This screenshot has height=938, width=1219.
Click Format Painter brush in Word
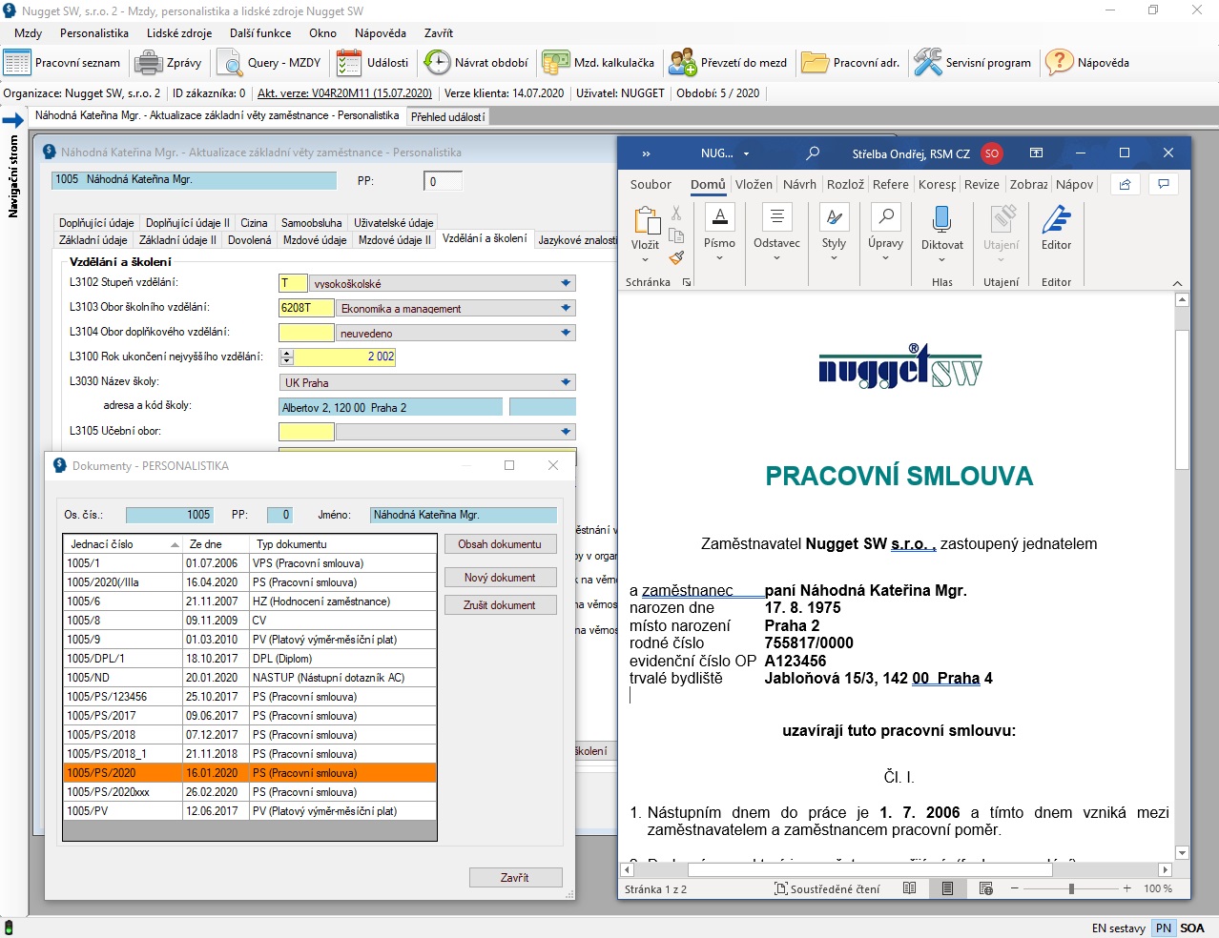676,257
